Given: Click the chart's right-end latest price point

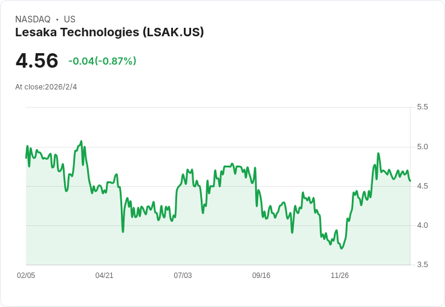Looking at the screenshot, I should (x=410, y=181).
